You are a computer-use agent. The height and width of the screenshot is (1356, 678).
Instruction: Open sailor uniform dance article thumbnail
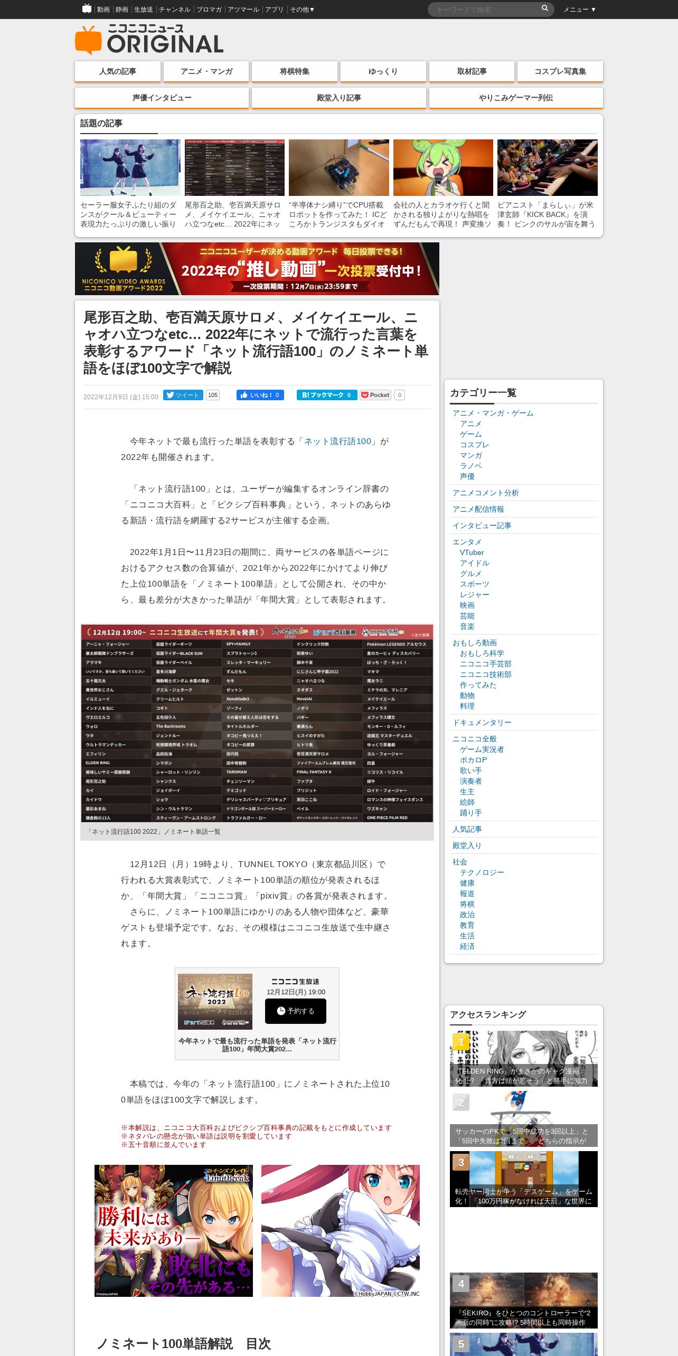(x=130, y=167)
